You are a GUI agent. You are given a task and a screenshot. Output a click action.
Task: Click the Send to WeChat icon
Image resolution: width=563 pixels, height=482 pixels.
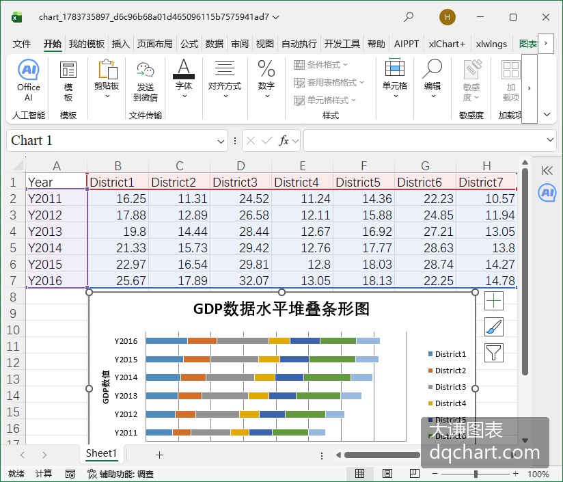(146, 81)
